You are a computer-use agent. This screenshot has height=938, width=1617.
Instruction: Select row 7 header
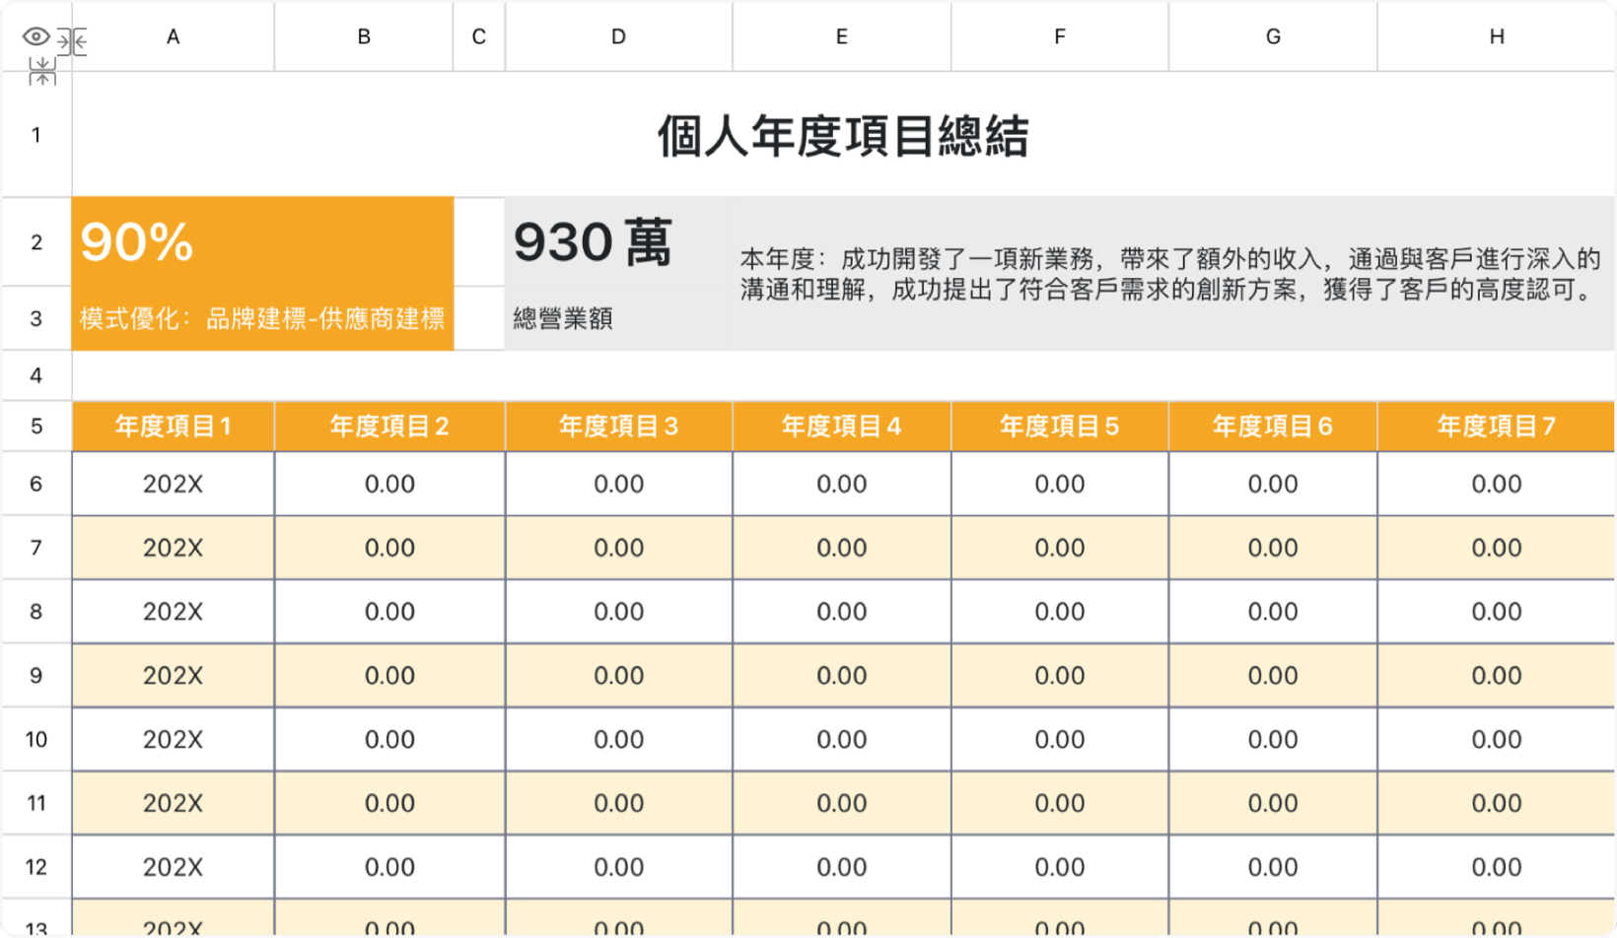36,548
